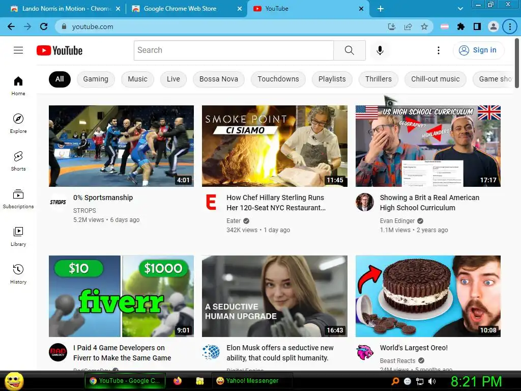
Task: Click the share page icon in address bar
Action: point(408,26)
